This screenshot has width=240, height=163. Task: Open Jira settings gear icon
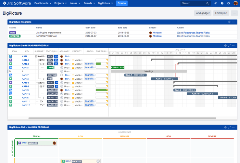229,3
